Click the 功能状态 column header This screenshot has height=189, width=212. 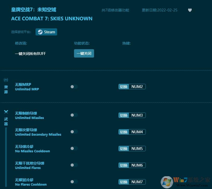point(82,43)
